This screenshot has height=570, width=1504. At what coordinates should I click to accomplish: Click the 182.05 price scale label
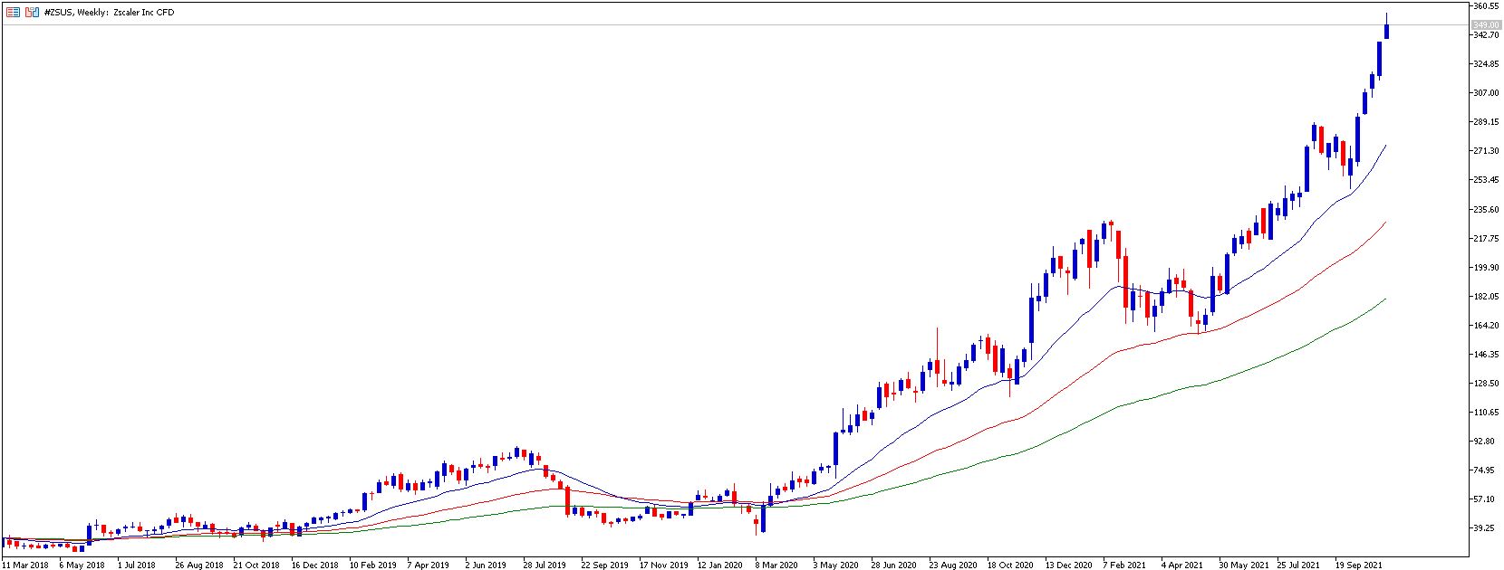tap(1486, 297)
